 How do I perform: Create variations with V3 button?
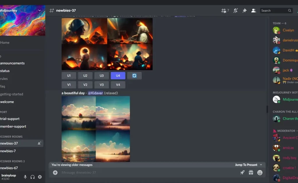102,85
